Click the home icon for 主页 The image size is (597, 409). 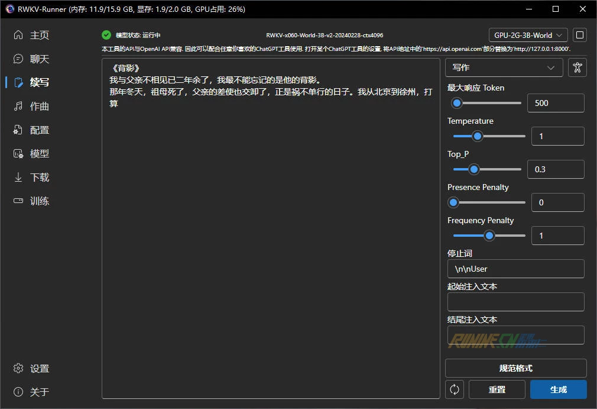(18, 36)
